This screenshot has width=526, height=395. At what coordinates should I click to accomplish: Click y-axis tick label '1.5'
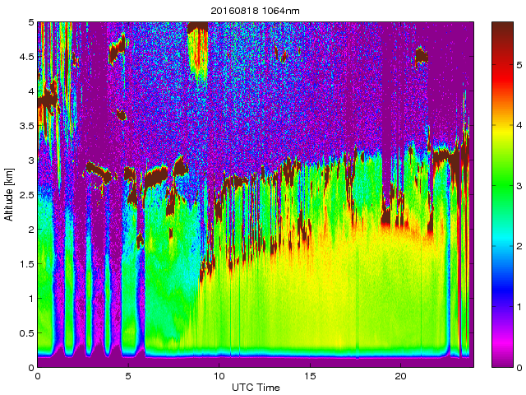26,264
